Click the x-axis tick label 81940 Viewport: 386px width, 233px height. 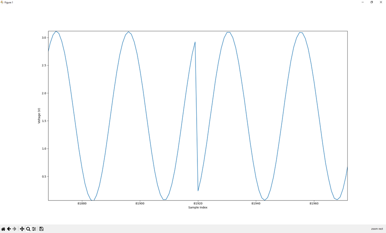[x=256, y=204]
